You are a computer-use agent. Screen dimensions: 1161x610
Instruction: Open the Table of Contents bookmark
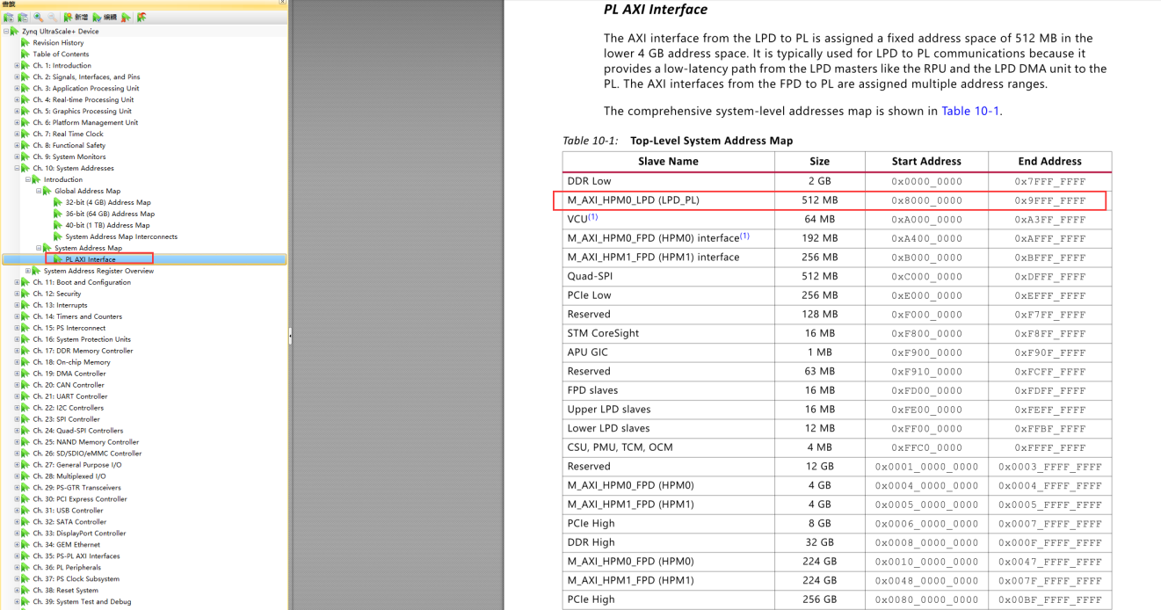tap(62, 54)
